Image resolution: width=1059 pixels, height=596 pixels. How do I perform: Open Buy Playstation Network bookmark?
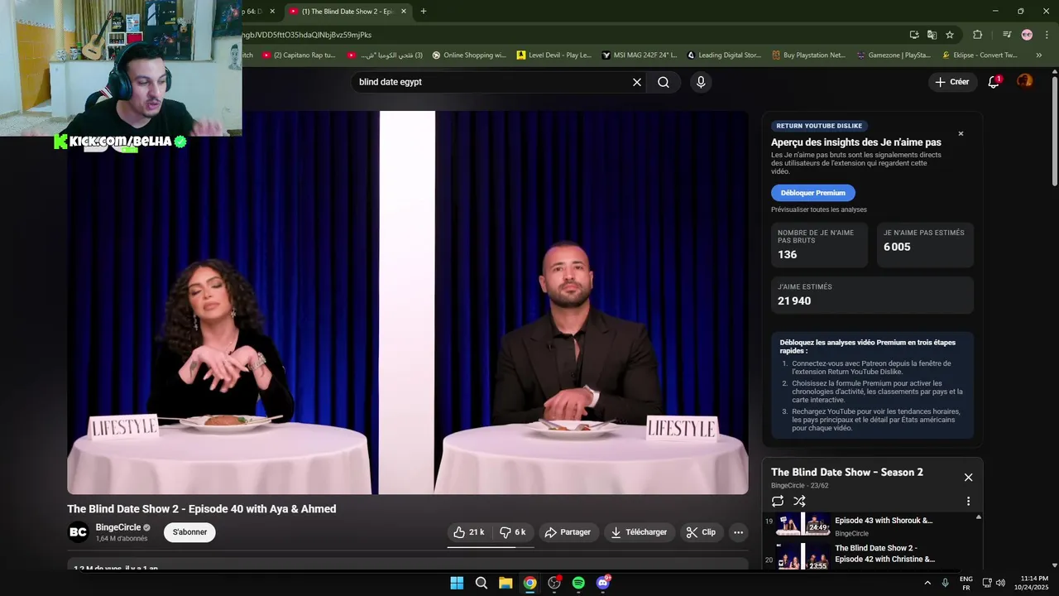tap(809, 55)
